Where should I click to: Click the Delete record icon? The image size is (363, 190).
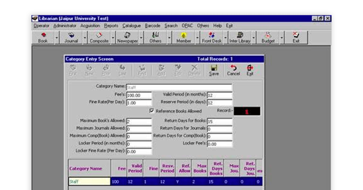(x=195, y=70)
